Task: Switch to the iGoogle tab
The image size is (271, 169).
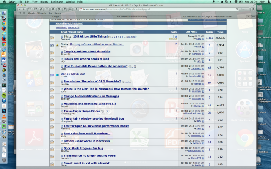Action: pyautogui.click(x=55, y=17)
